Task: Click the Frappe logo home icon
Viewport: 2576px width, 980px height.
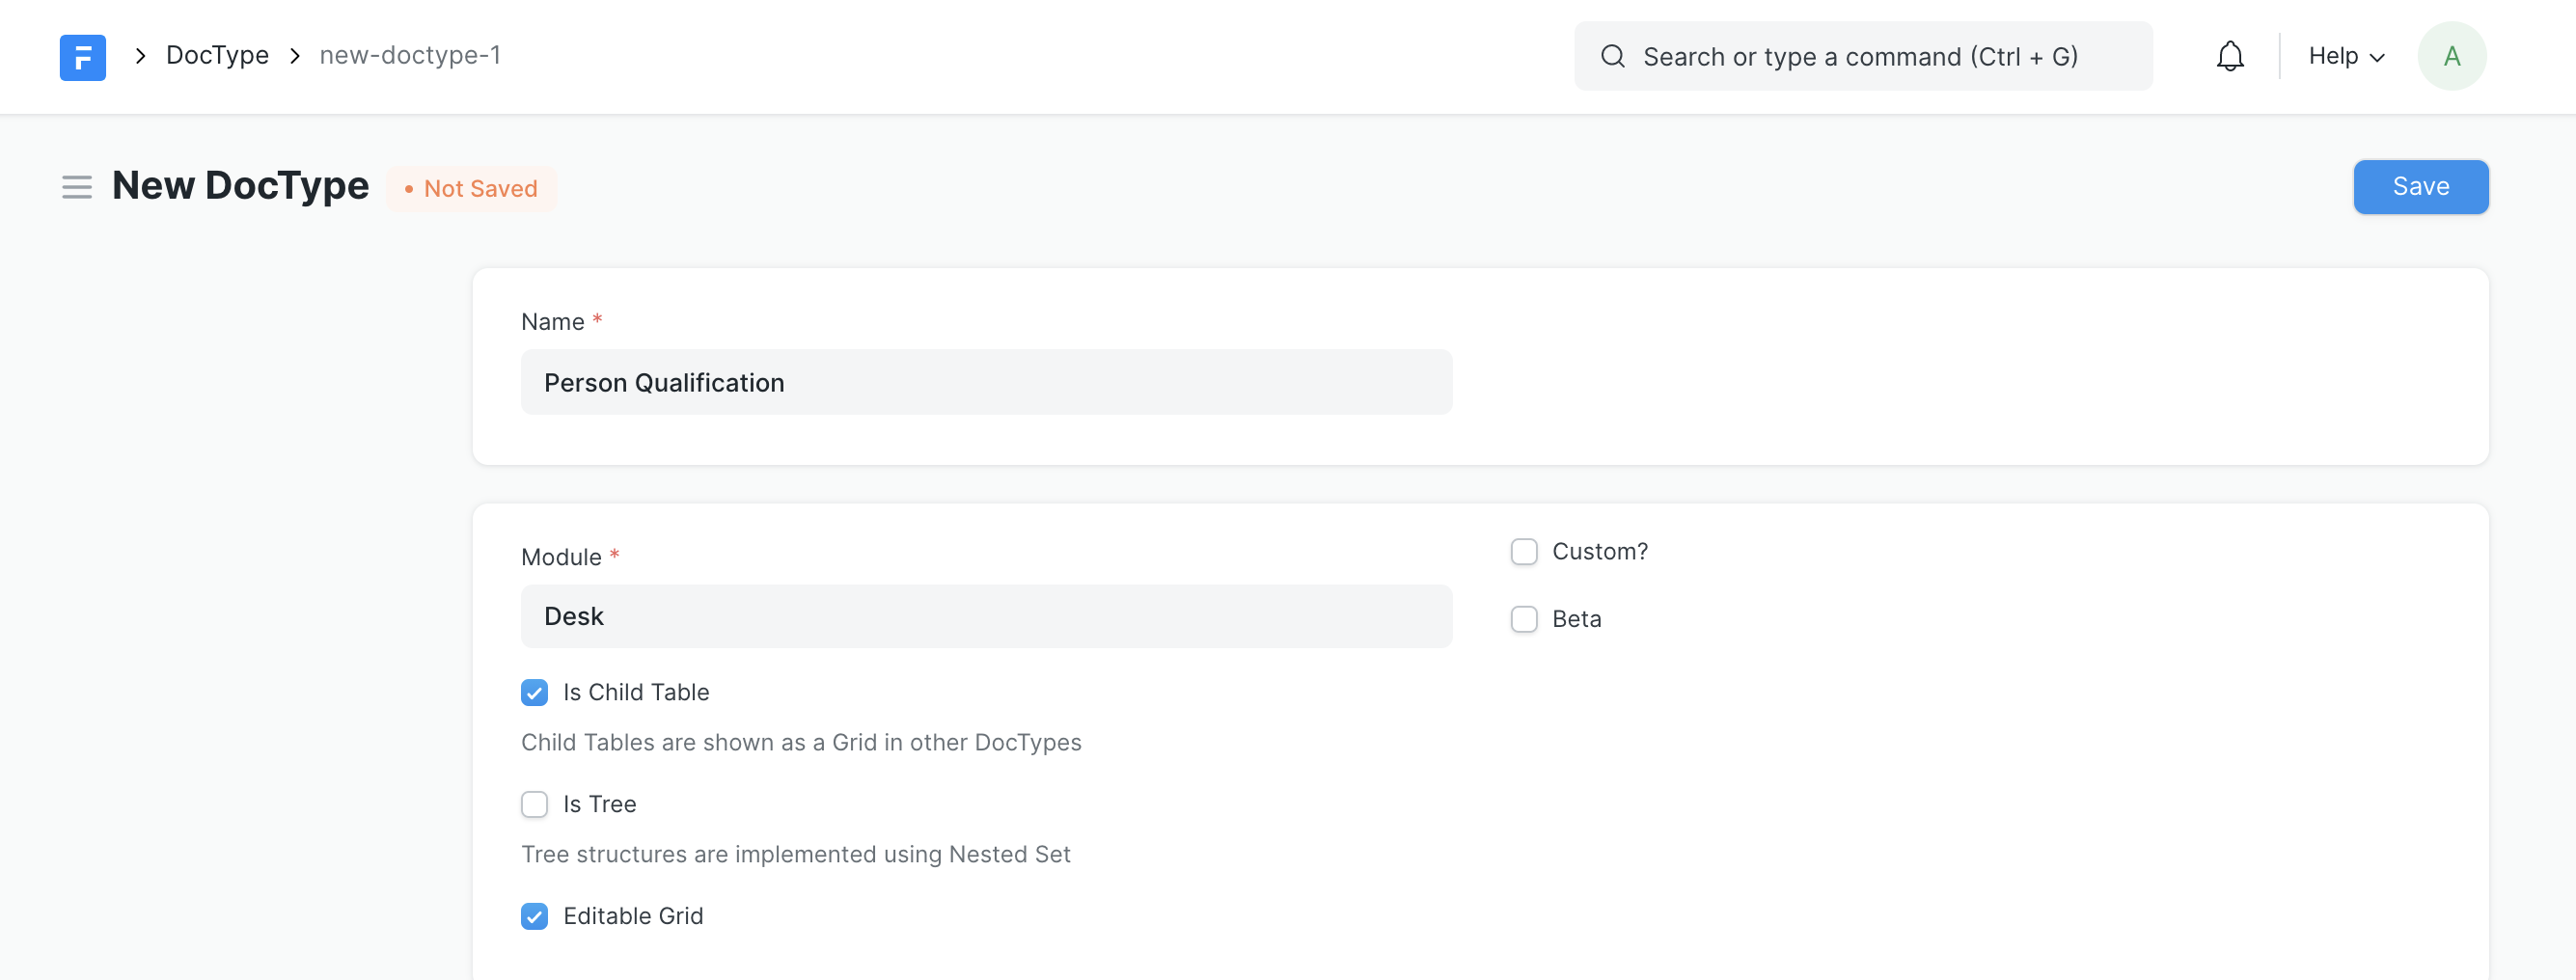Action: (x=82, y=57)
